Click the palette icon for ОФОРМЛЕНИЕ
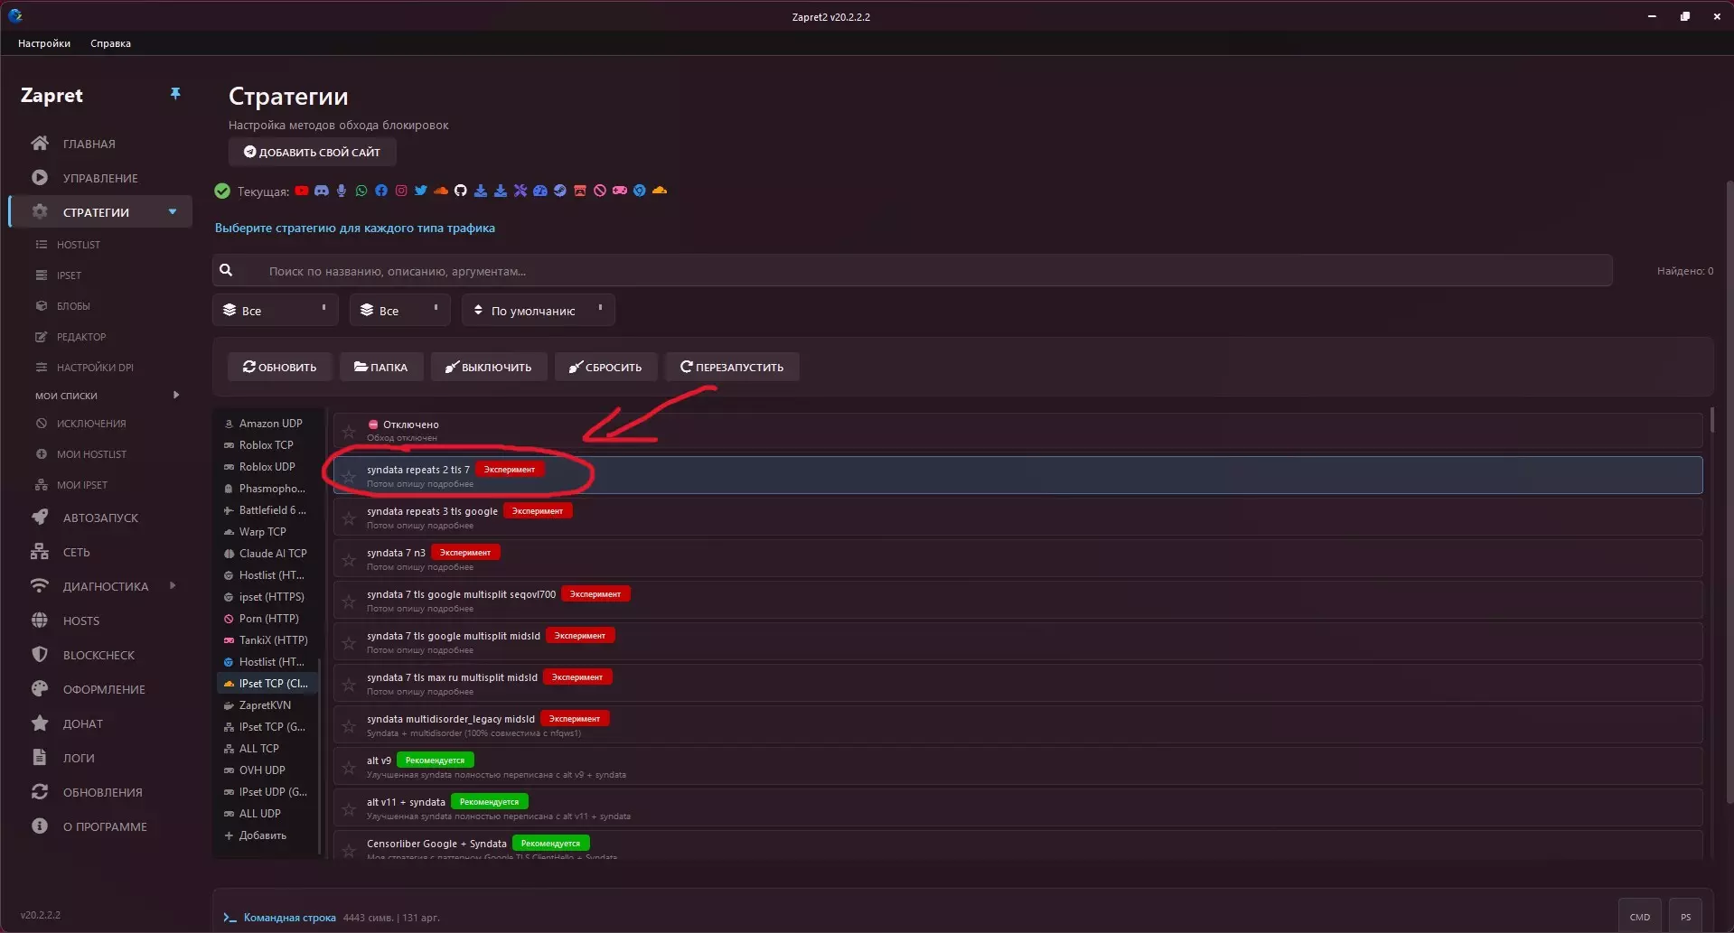1734x933 pixels. coord(40,689)
